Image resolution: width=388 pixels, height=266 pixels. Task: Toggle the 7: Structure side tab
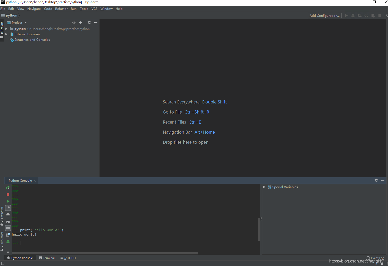pos(2,241)
